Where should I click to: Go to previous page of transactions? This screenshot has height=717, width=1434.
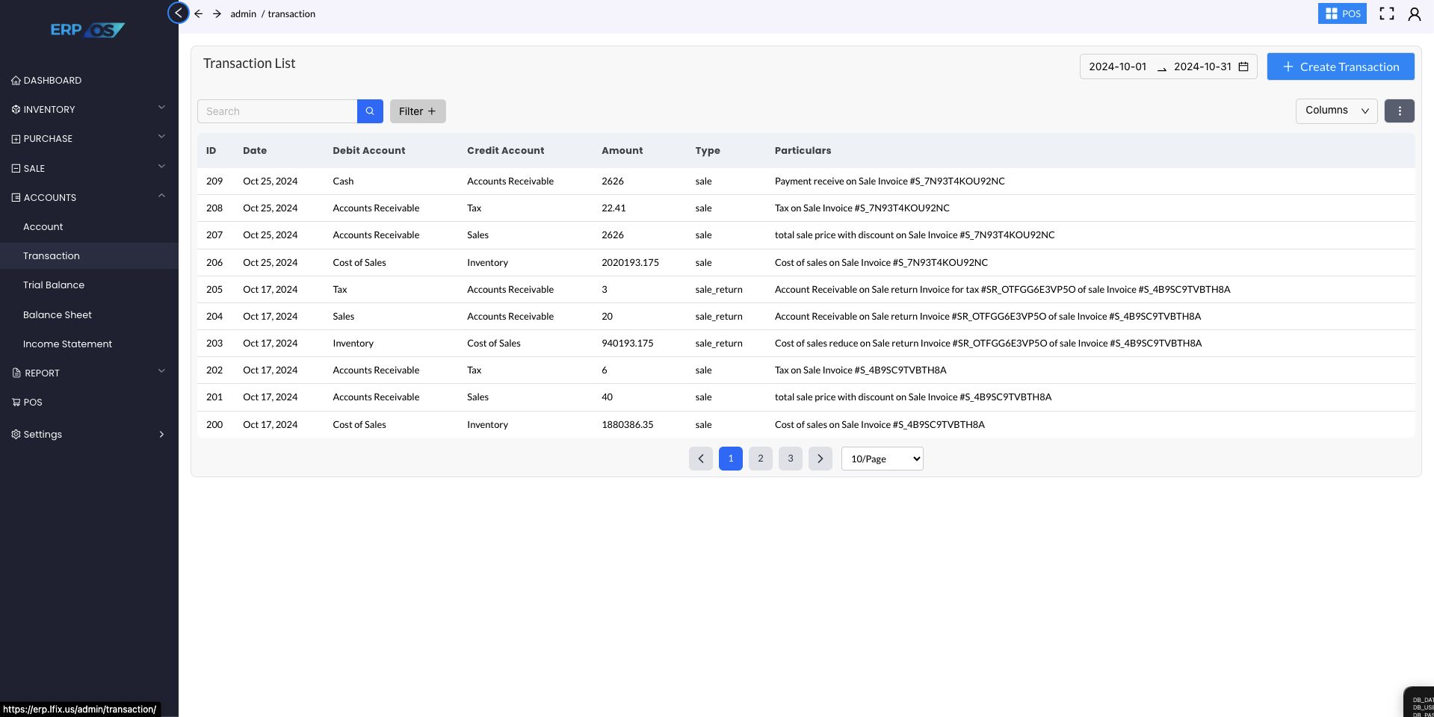pyautogui.click(x=701, y=459)
